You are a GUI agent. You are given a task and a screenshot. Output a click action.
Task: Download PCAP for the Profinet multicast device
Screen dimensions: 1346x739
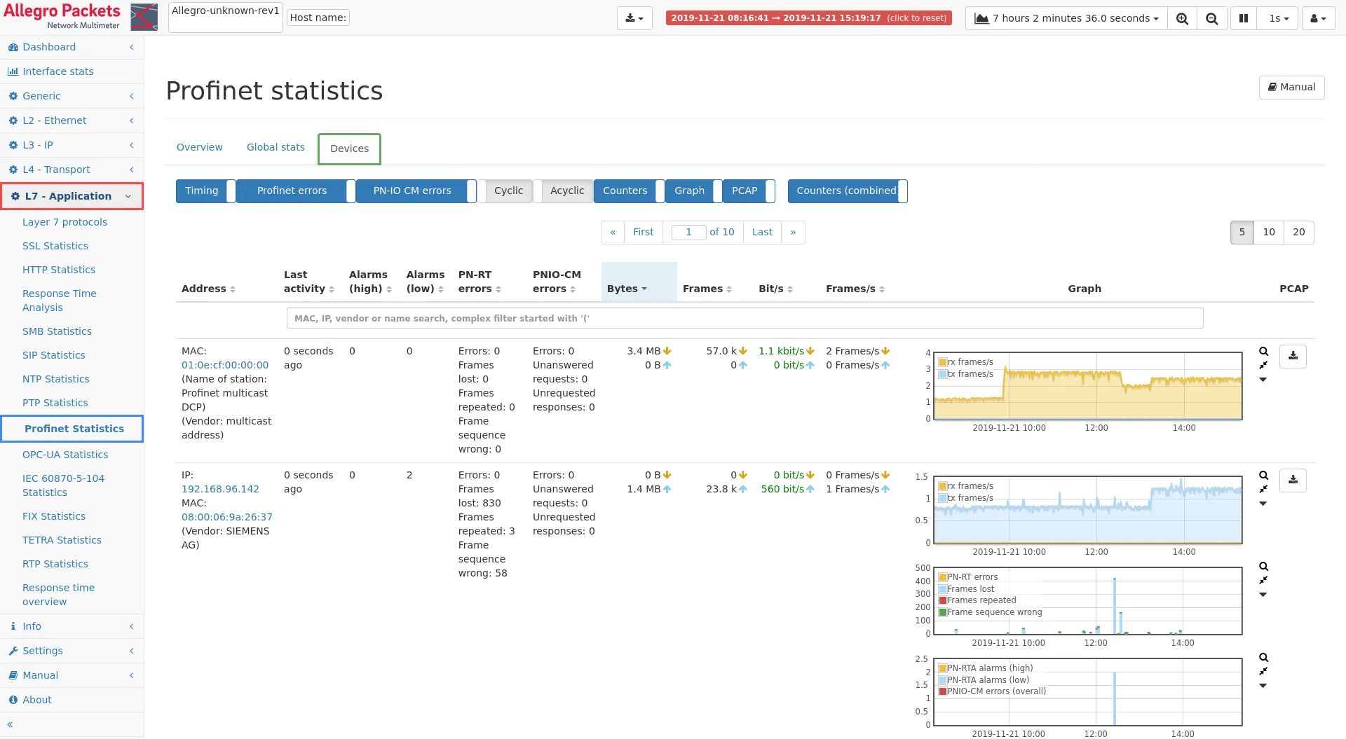(1293, 357)
